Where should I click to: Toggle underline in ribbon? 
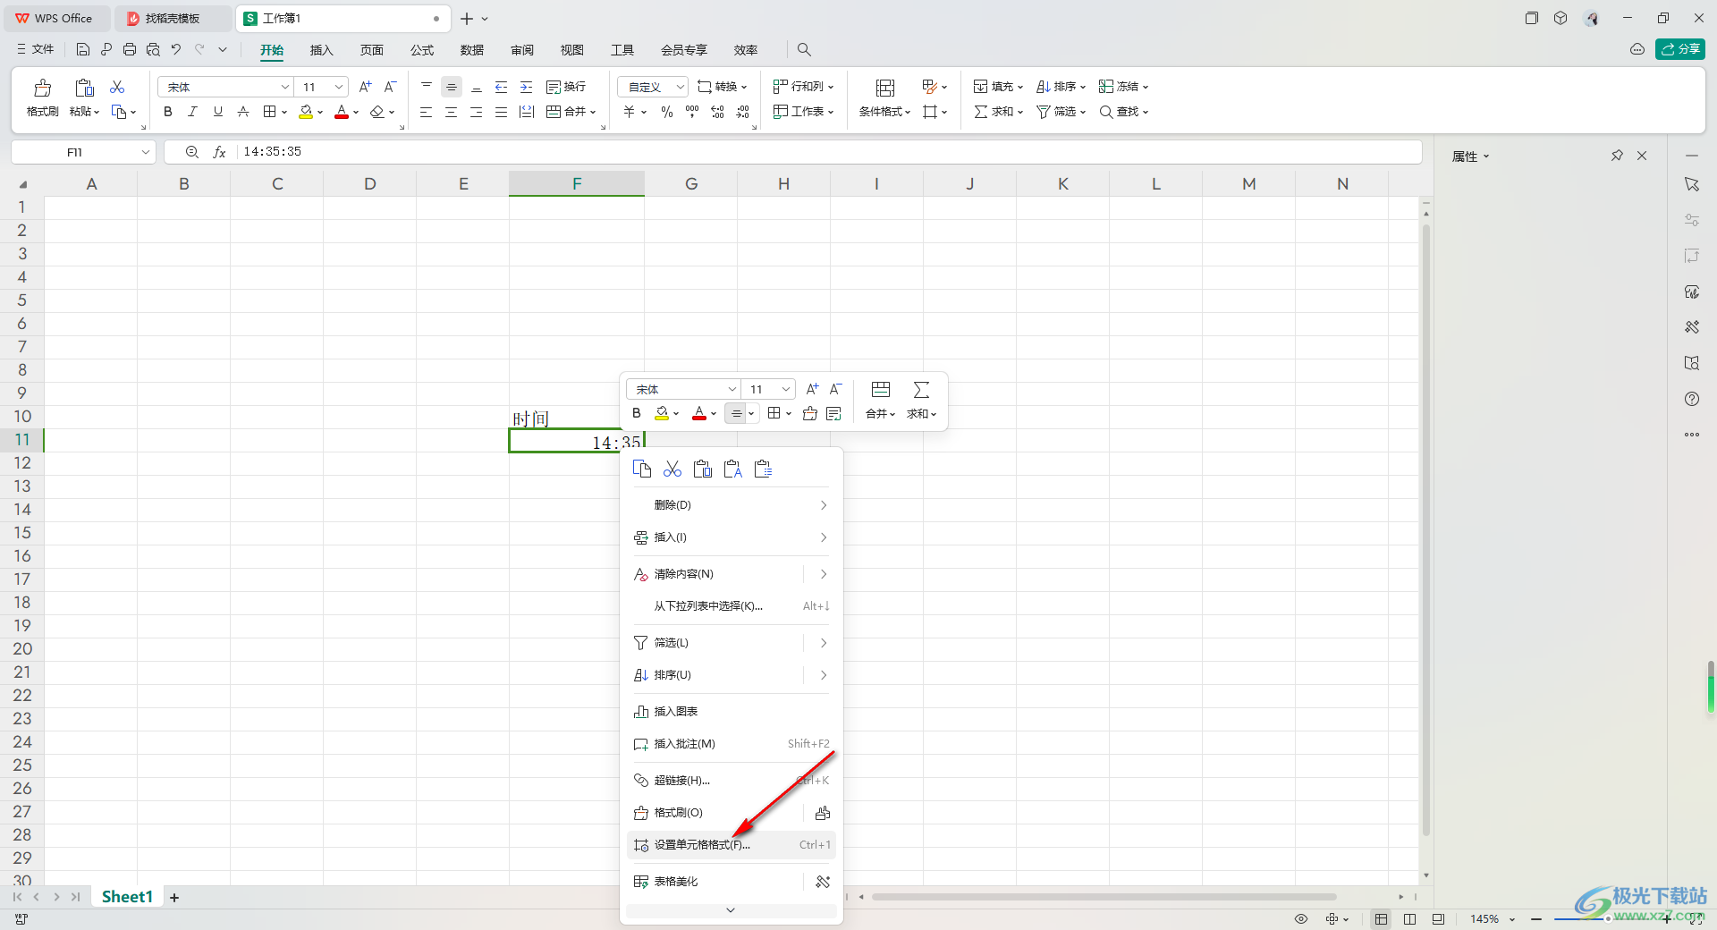217,112
